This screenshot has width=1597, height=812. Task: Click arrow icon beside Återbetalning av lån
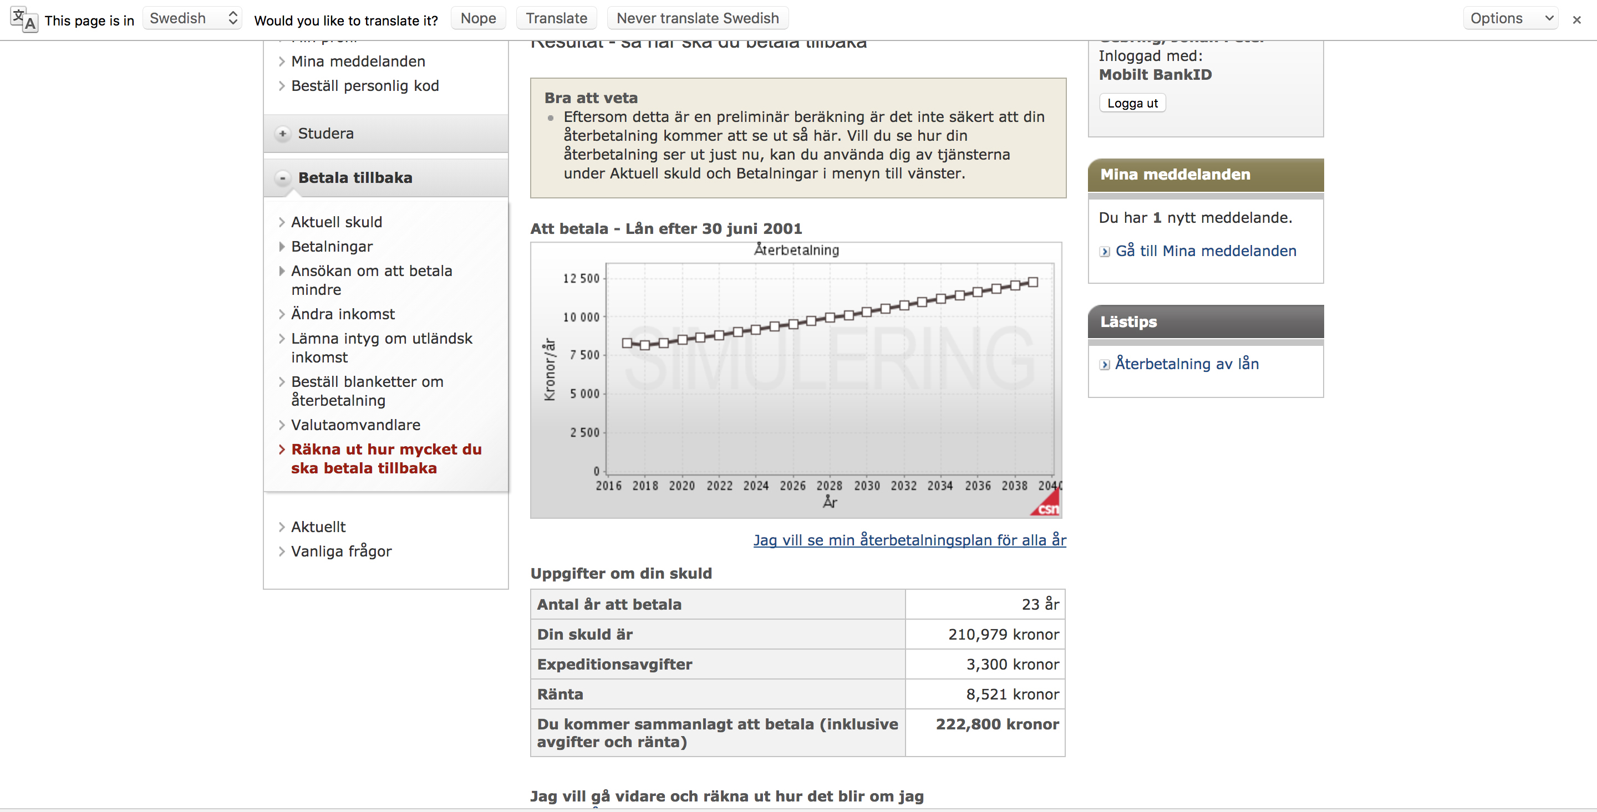[1105, 365]
